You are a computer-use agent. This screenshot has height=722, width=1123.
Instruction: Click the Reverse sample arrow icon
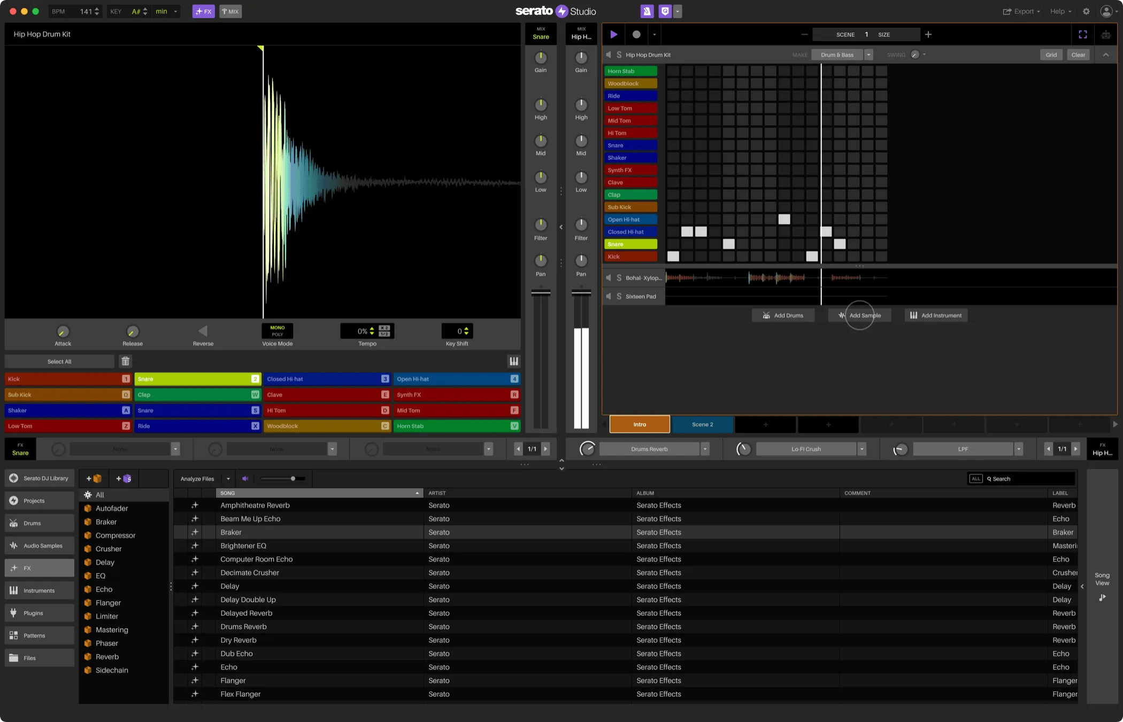point(203,331)
